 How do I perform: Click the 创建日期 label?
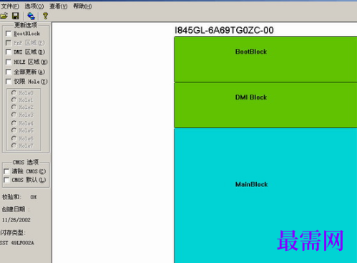[16, 209]
